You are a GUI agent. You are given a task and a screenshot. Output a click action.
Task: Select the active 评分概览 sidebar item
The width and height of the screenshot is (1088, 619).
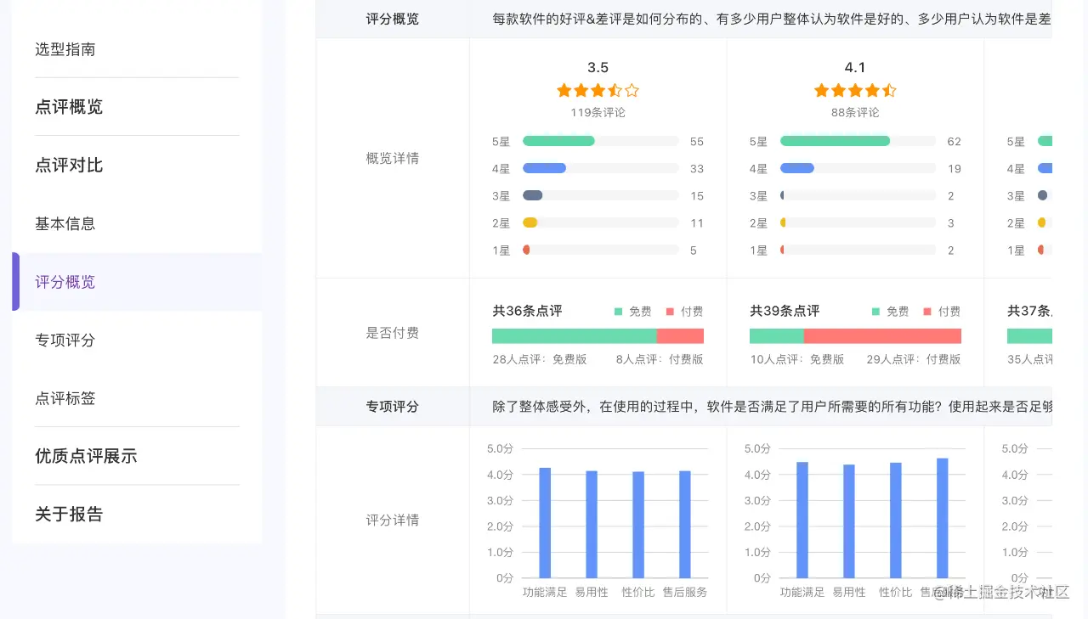pyautogui.click(x=137, y=282)
